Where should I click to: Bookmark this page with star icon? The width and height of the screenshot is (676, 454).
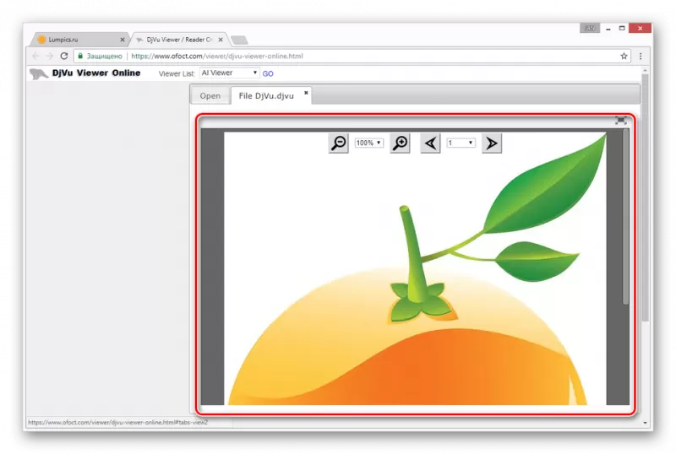(x=624, y=56)
